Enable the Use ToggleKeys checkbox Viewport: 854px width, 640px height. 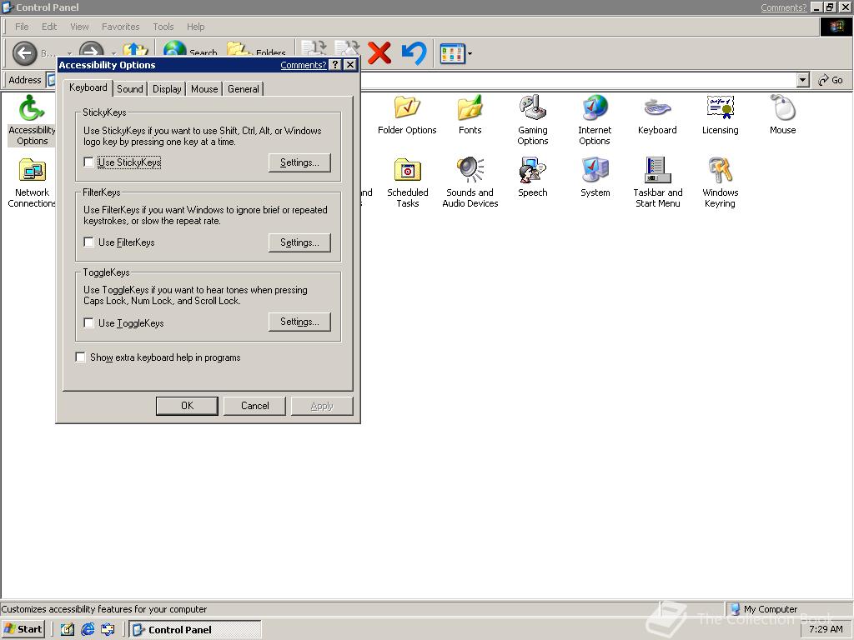(88, 322)
